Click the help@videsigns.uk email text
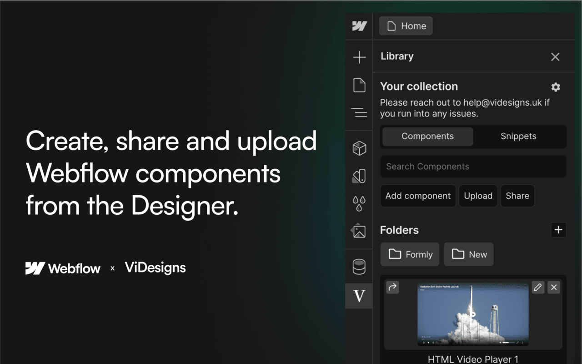 coord(502,102)
